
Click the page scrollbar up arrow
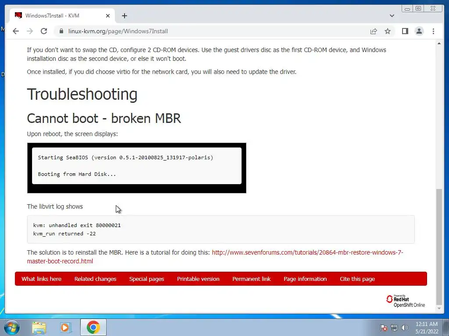coord(439,43)
